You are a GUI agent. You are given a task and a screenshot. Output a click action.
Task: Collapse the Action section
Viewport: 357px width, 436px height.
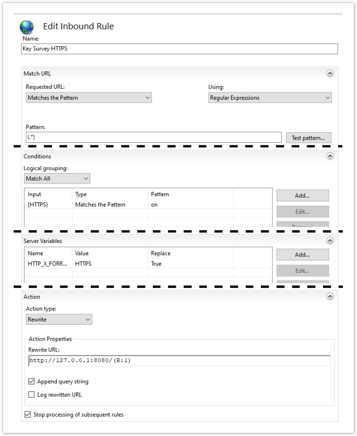(330, 296)
